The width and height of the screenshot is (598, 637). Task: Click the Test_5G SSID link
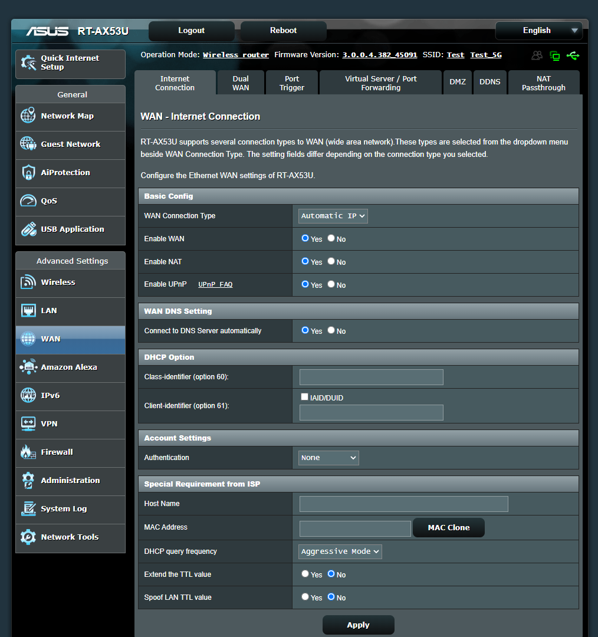[486, 55]
